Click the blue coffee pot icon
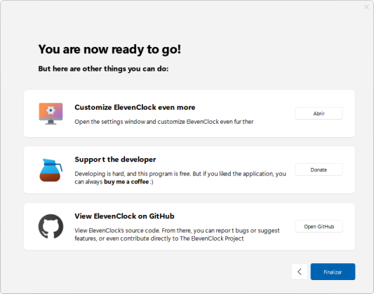Viewport: 374px width, 294px height. click(51, 170)
